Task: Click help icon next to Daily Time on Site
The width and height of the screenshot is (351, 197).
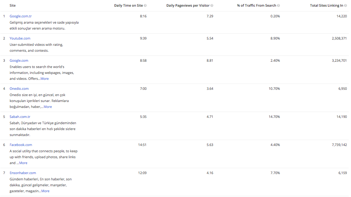Action: [145, 6]
